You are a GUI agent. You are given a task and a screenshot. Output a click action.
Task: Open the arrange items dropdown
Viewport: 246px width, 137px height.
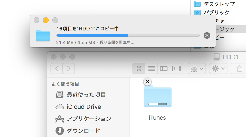[197, 69]
